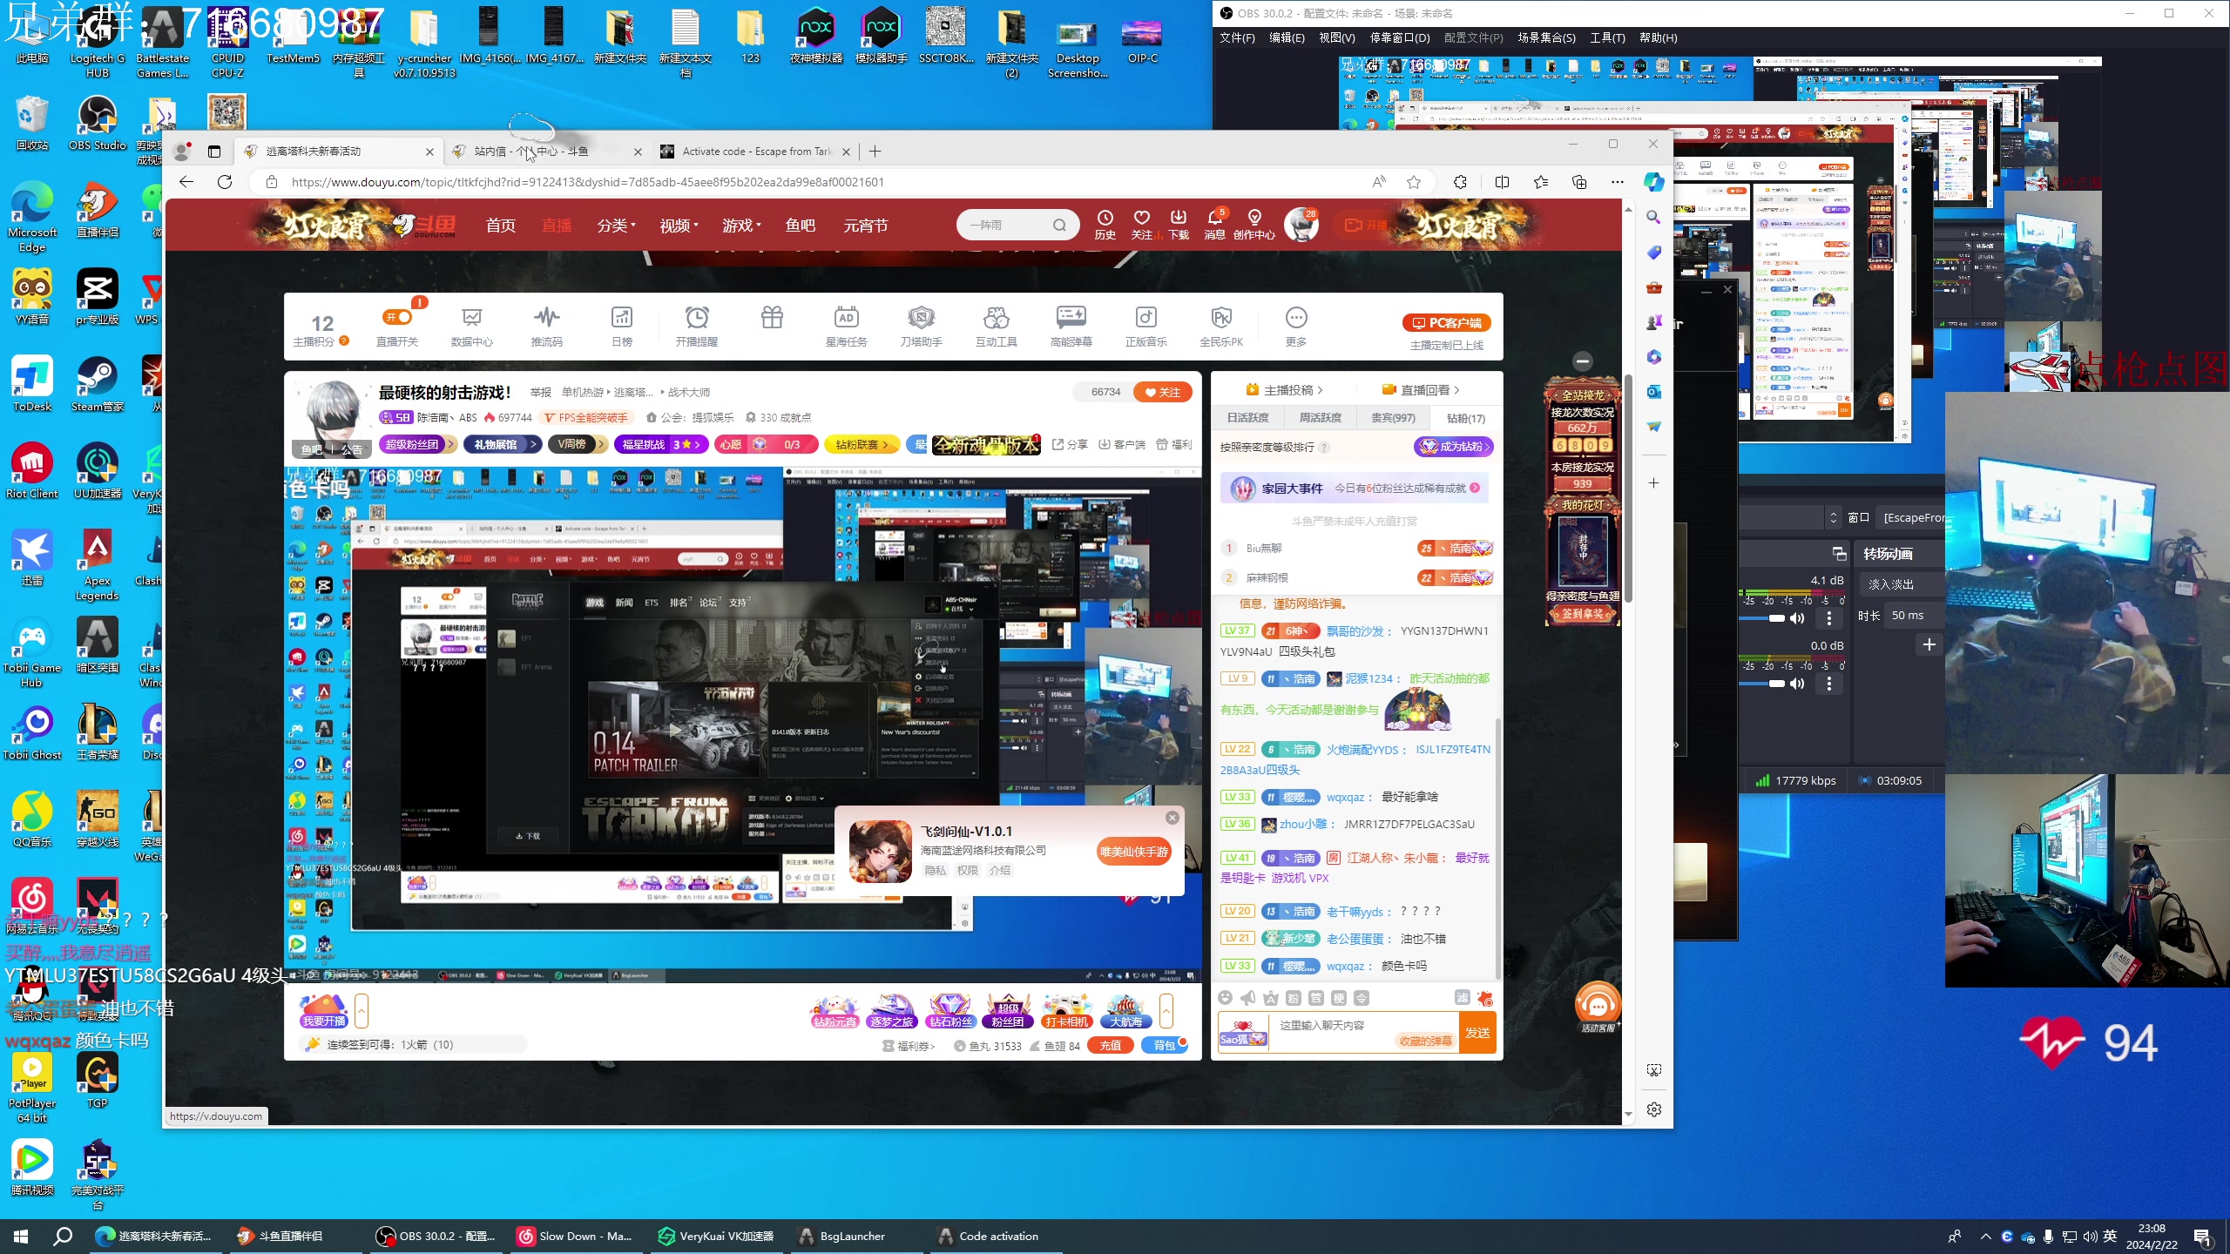Open the 日榜 daily ranking icon

(x=622, y=326)
